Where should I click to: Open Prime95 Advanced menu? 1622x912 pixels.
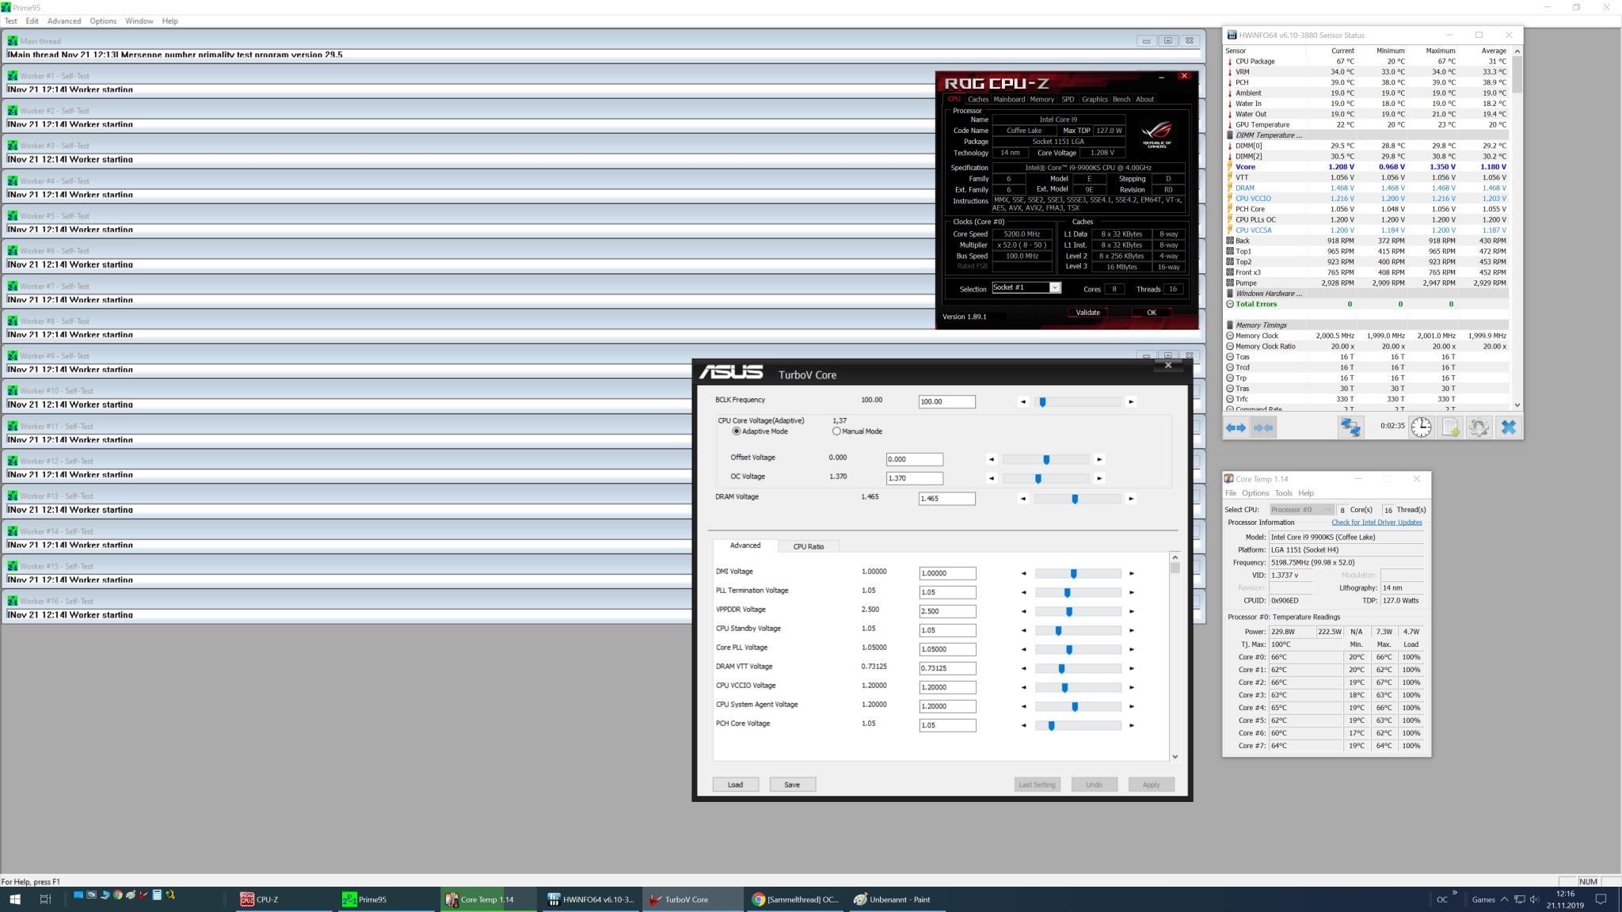click(63, 21)
